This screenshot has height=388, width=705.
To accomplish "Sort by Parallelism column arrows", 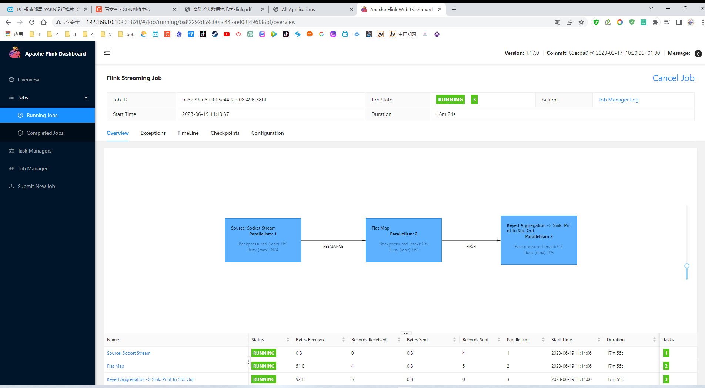I will [543, 340].
